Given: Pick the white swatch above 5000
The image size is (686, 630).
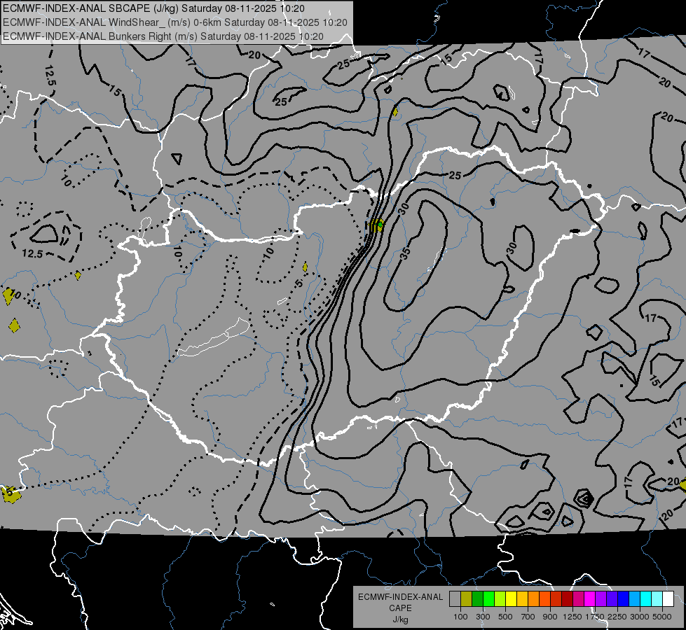Looking at the screenshot, I should click(668, 599).
